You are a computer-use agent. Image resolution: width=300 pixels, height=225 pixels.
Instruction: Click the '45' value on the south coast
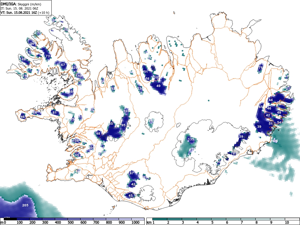point(130,196)
